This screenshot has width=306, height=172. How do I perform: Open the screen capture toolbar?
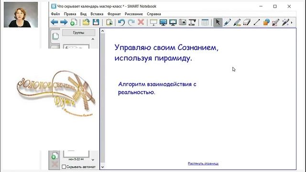(x=183, y=22)
